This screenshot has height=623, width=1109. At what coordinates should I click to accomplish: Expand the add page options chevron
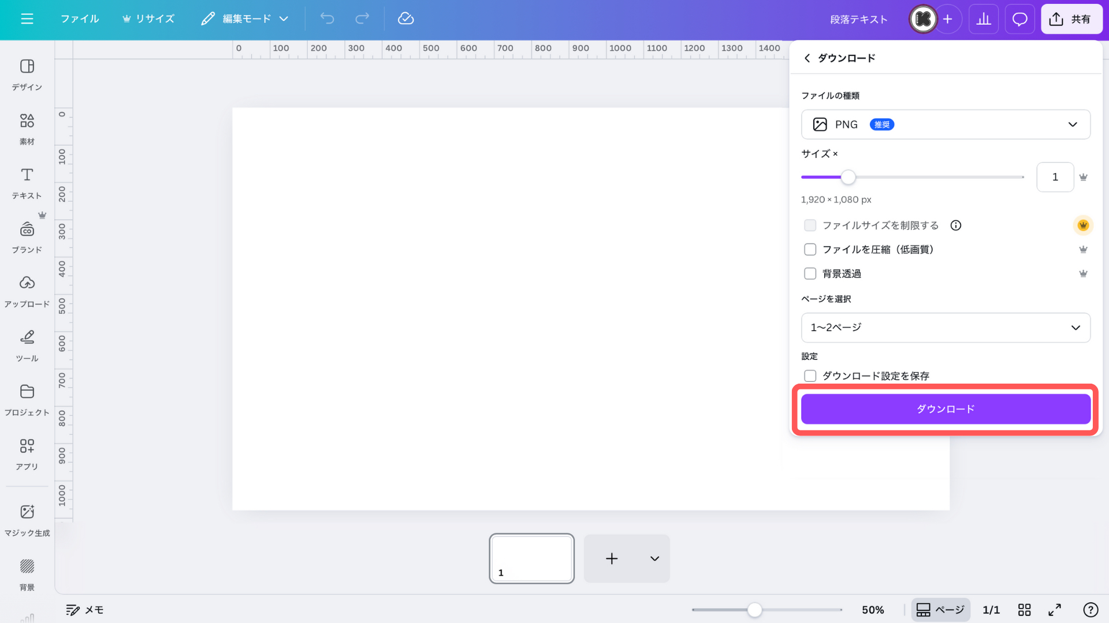click(654, 558)
